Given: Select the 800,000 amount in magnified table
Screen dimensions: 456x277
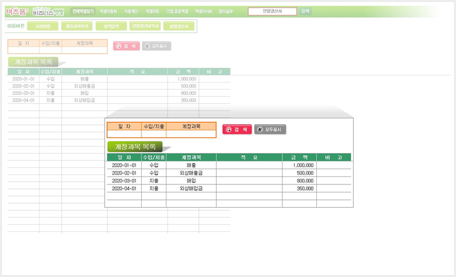Looking at the screenshot, I should [299, 181].
